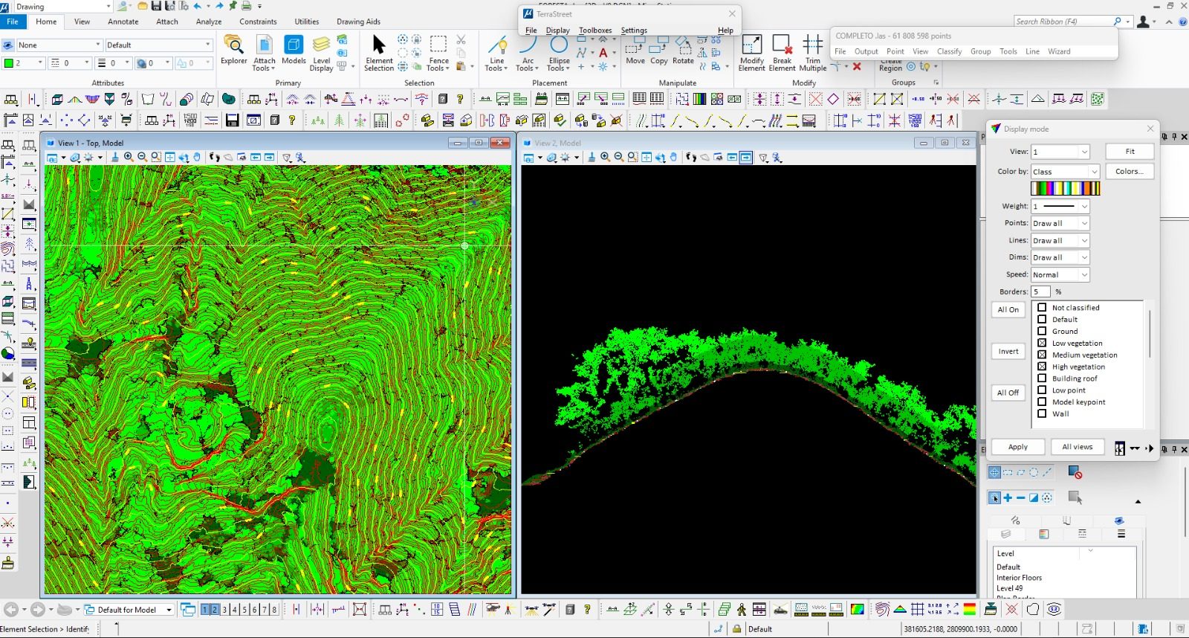
Task: Select the Copy tool in Manipulate
Action: [x=659, y=51]
